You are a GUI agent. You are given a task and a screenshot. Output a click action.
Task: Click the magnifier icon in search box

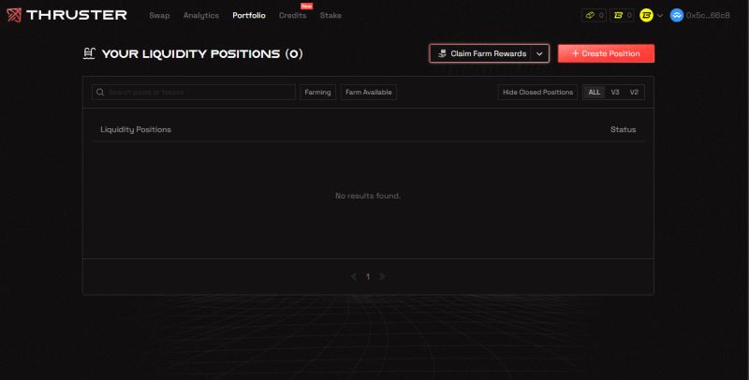tap(100, 93)
